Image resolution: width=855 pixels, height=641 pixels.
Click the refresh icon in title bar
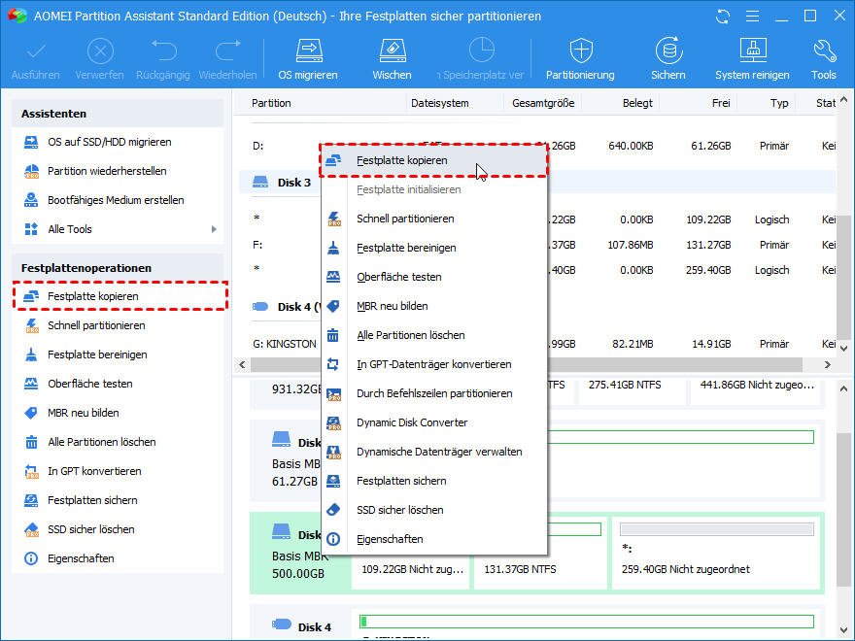(x=723, y=17)
